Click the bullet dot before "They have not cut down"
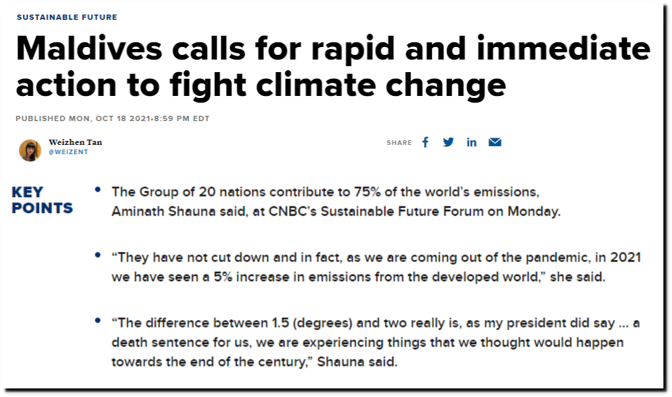Screen dimensions: 672x397 pos(98,255)
